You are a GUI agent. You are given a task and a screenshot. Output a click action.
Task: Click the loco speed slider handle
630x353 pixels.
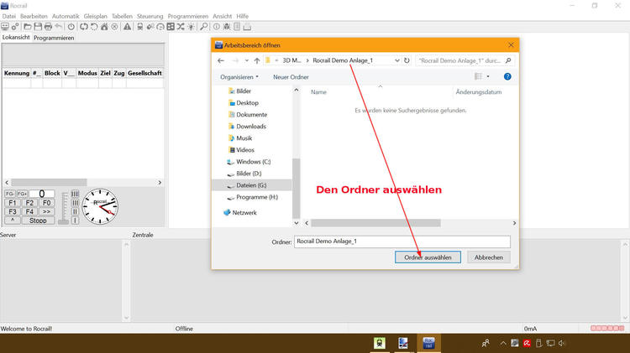64,221
